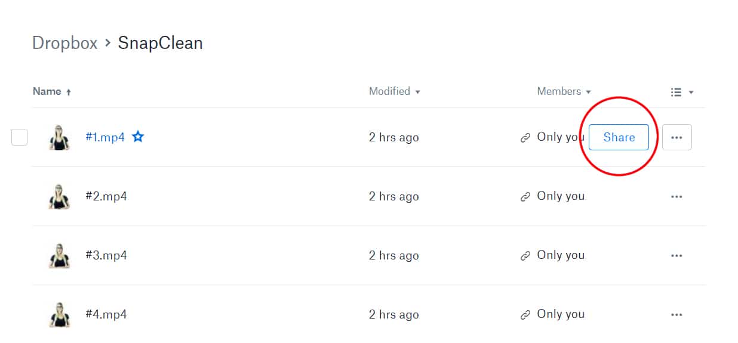Open the #4.mp4 video thumbnail
This screenshot has height=343, width=738.
pyautogui.click(x=59, y=314)
